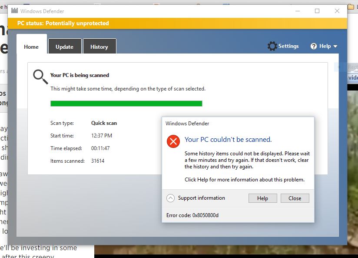Click the start time 12:37 PM

point(102,136)
